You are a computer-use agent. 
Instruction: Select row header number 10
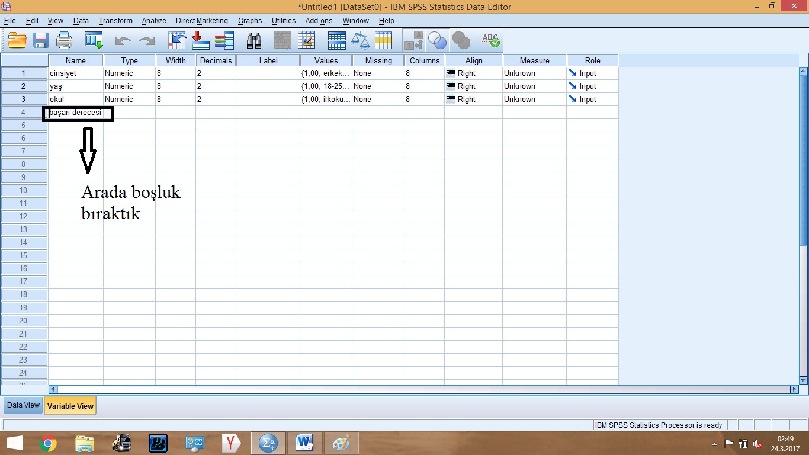(x=24, y=191)
